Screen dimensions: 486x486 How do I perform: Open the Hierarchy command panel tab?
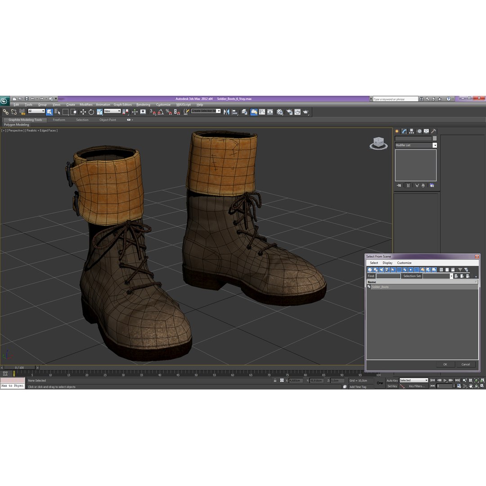coord(412,131)
